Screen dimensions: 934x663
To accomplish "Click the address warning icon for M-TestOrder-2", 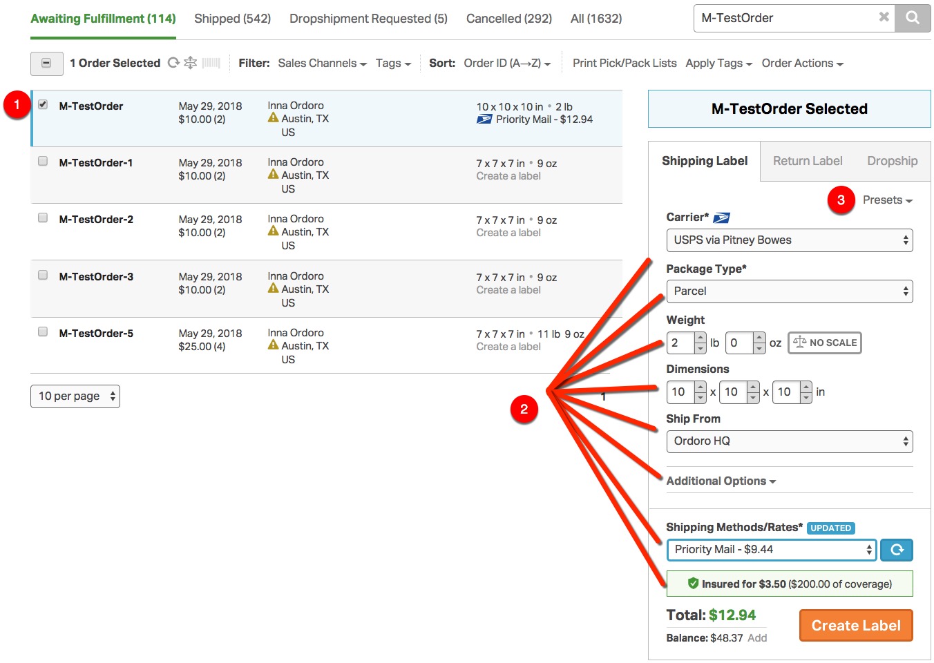I will (x=274, y=231).
